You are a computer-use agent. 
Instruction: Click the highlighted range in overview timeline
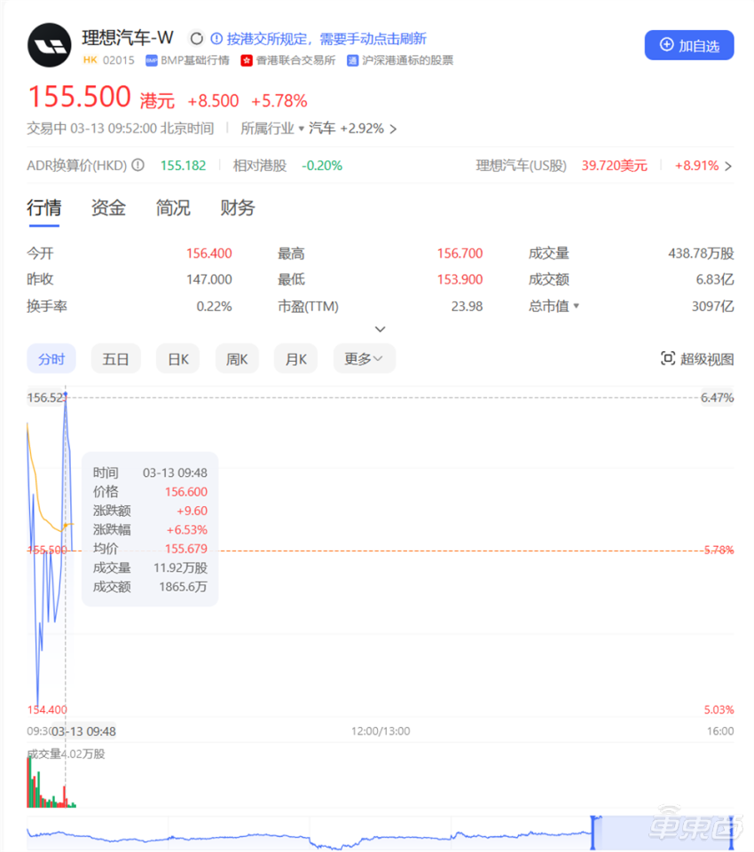pos(662,832)
